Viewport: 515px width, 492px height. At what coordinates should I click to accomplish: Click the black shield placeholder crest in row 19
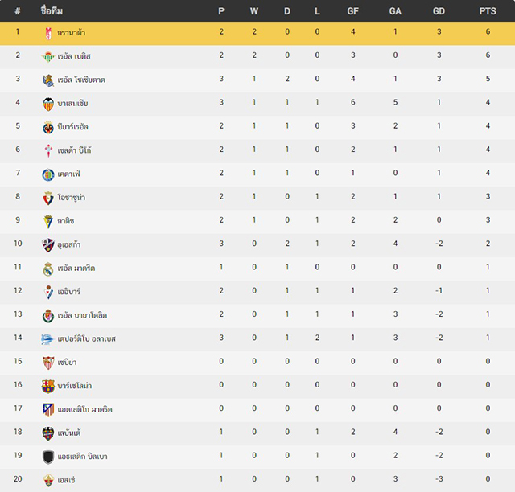(x=48, y=457)
